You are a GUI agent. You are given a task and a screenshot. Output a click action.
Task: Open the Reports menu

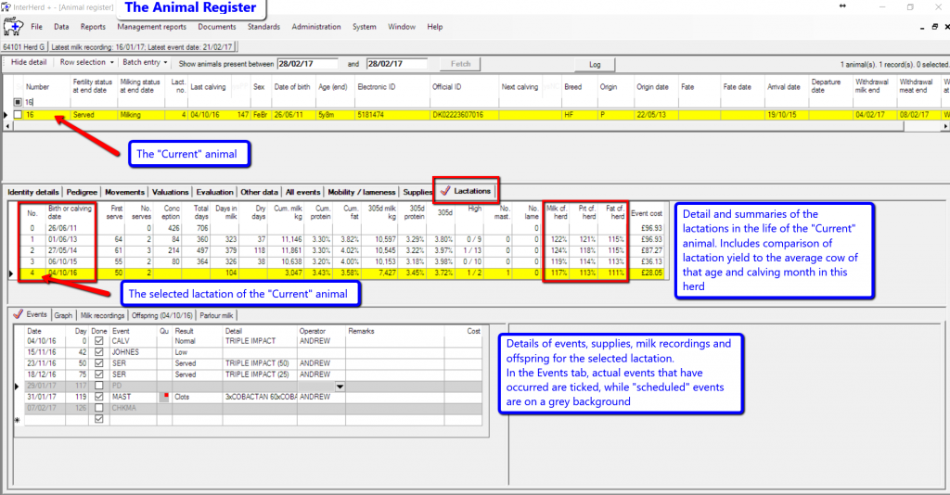click(x=93, y=27)
